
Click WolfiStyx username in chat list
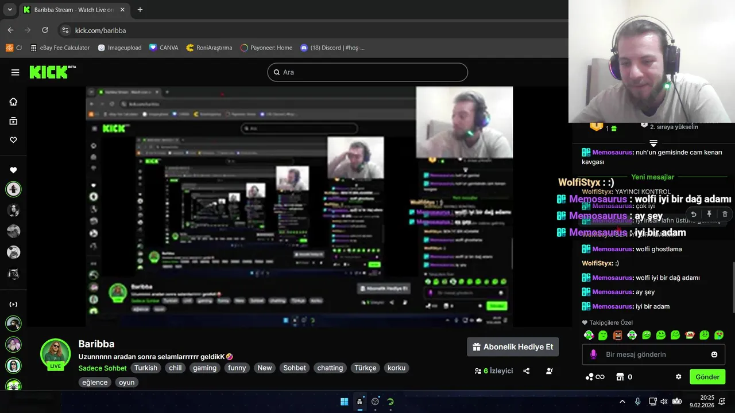(x=597, y=263)
